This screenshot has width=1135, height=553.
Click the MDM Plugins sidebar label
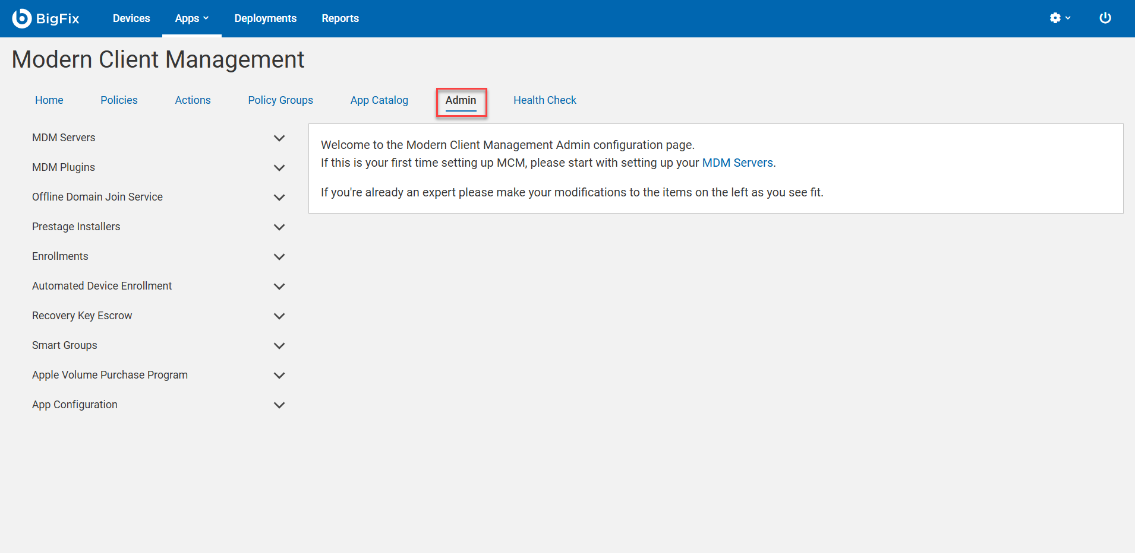tap(64, 167)
